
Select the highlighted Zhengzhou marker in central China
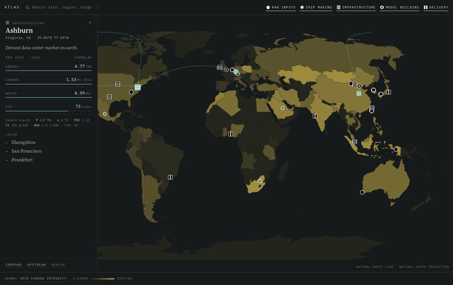tap(359, 93)
